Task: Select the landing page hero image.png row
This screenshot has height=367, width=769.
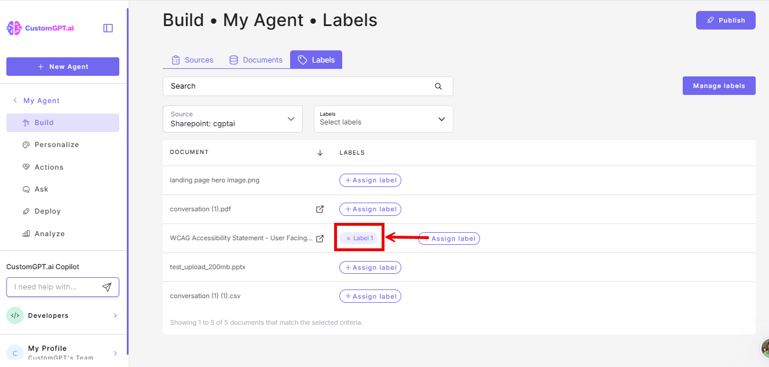Action: coord(459,180)
